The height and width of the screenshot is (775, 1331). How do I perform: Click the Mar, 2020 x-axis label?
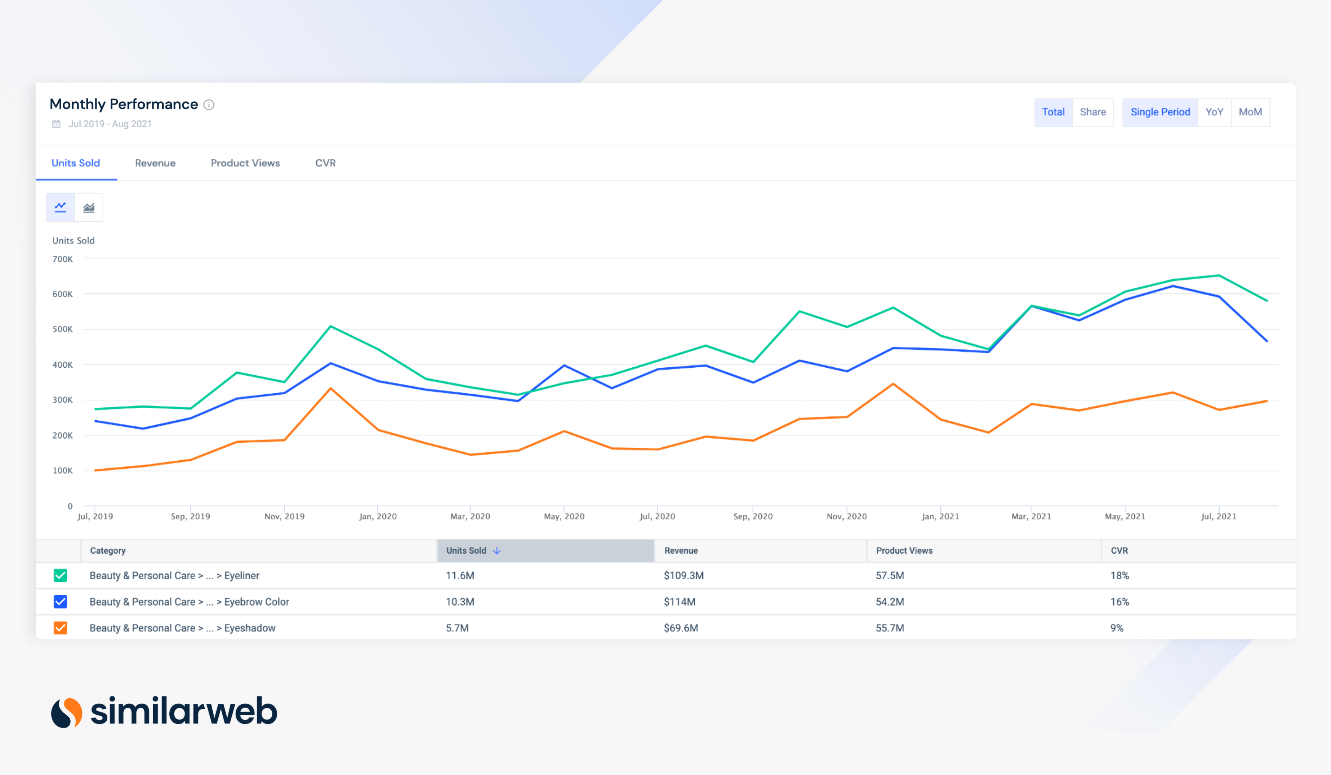click(x=470, y=516)
